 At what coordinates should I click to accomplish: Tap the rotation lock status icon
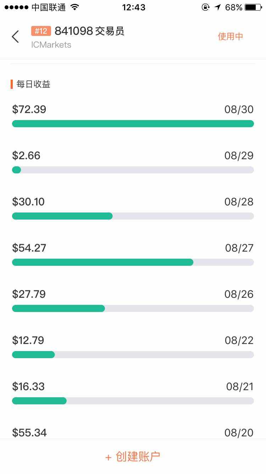click(205, 7)
